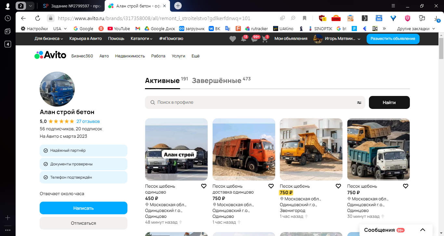Image resolution: width=444 pixels, height=236 pixels.
Task: Open the rutracker bookmark
Action: coord(256,29)
